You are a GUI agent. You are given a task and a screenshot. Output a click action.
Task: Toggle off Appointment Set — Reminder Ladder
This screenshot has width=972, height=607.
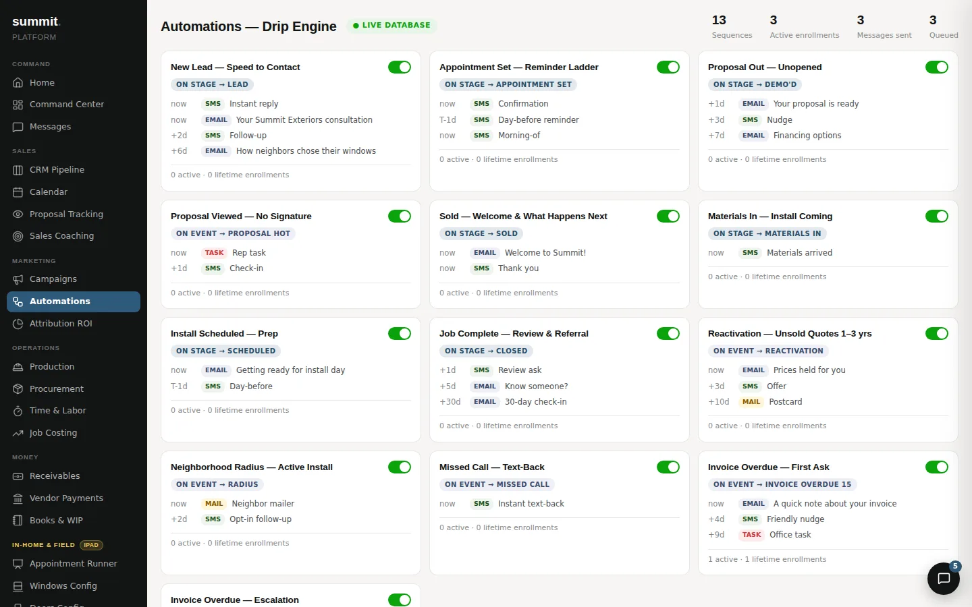click(x=668, y=67)
